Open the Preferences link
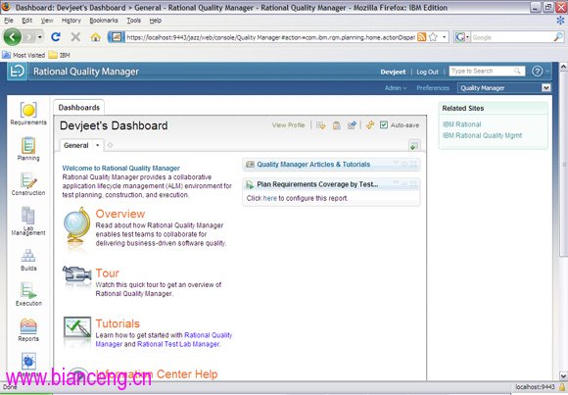 pos(433,88)
